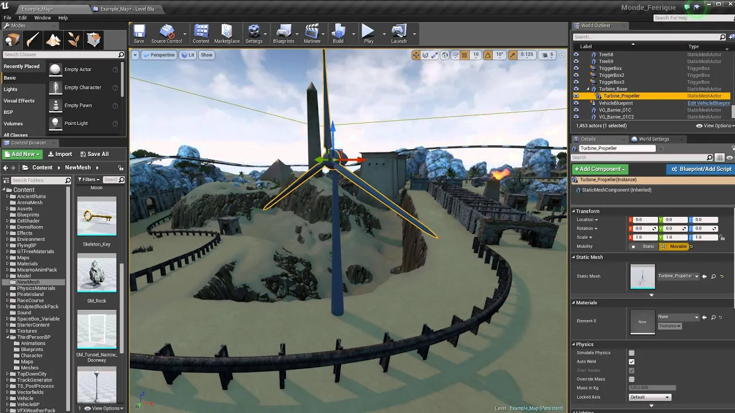The height and width of the screenshot is (413, 735).
Task: Open the Lit view mode dropdown
Action: point(188,55)
